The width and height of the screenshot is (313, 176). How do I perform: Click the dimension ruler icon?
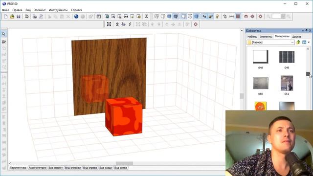(x=231, y=17)
